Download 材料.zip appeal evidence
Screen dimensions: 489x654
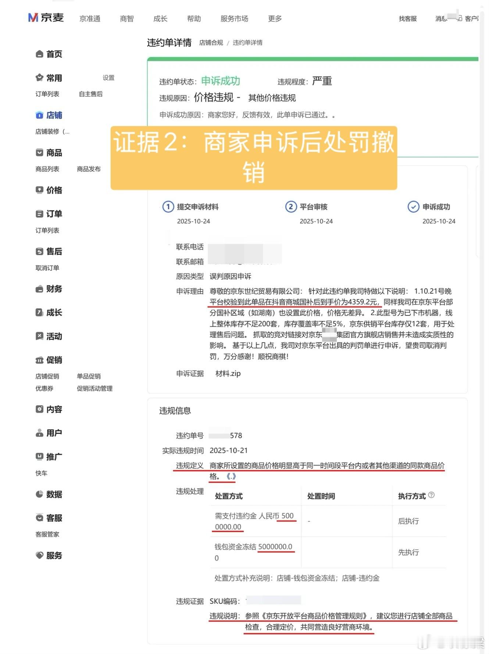tap(228, 373)
